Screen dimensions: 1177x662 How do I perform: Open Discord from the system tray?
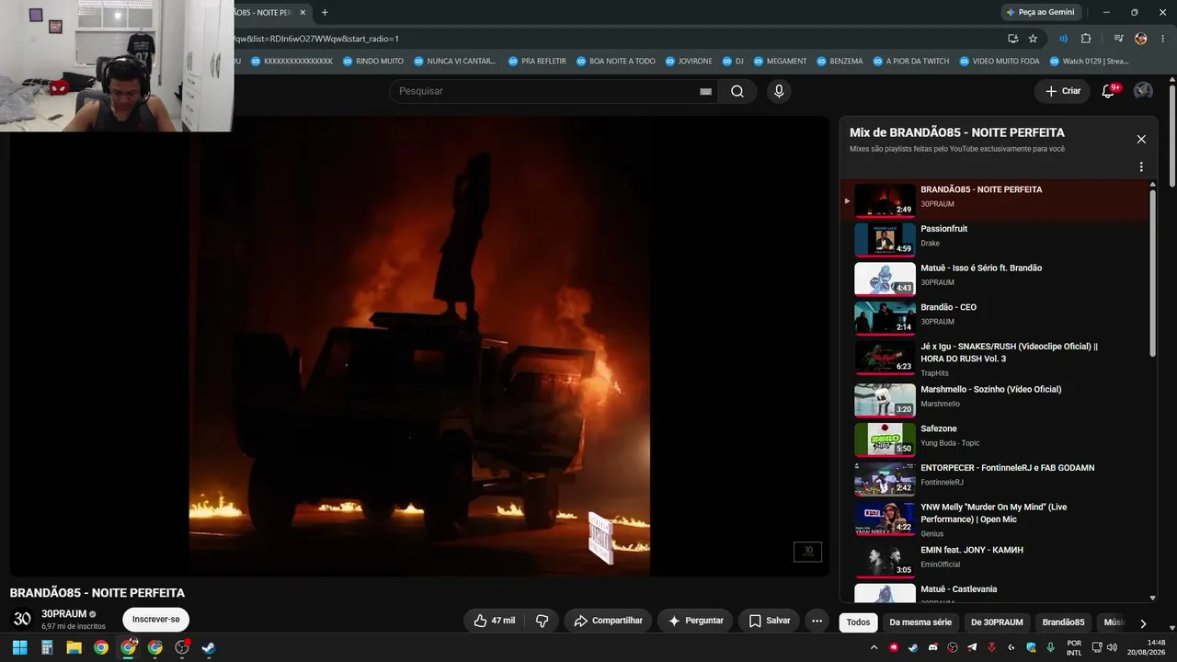click(x=933, y=647)
